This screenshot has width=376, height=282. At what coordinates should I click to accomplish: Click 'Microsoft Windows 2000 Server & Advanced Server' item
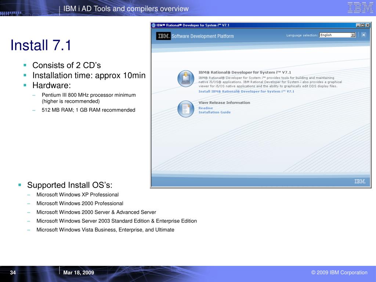coord(96,212)
